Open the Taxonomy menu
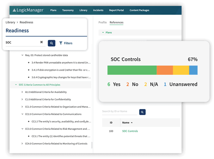214x159 pixels. point(68,10)
